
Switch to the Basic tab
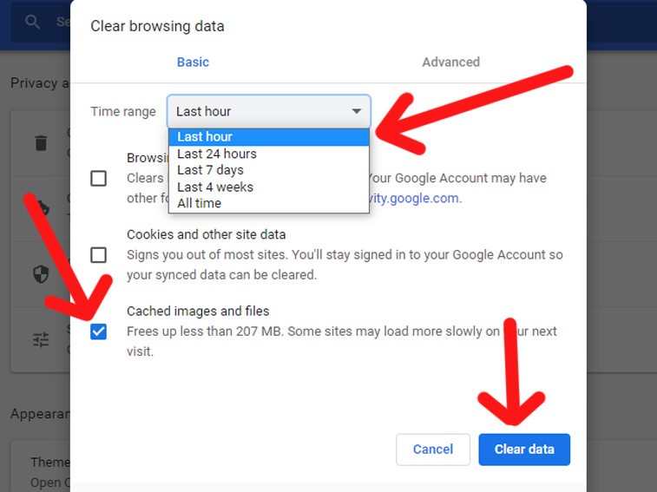coord(193,62)
